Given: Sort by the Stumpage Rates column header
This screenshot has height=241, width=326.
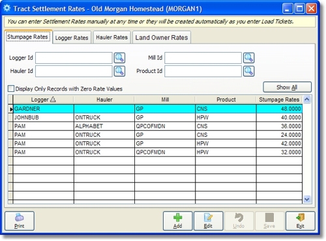Looking at the screenshot, I should 279,100.
